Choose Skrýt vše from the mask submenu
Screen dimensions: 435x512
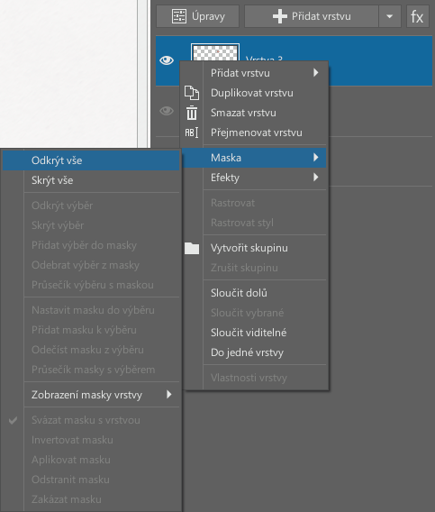click(x=102, y=180)
